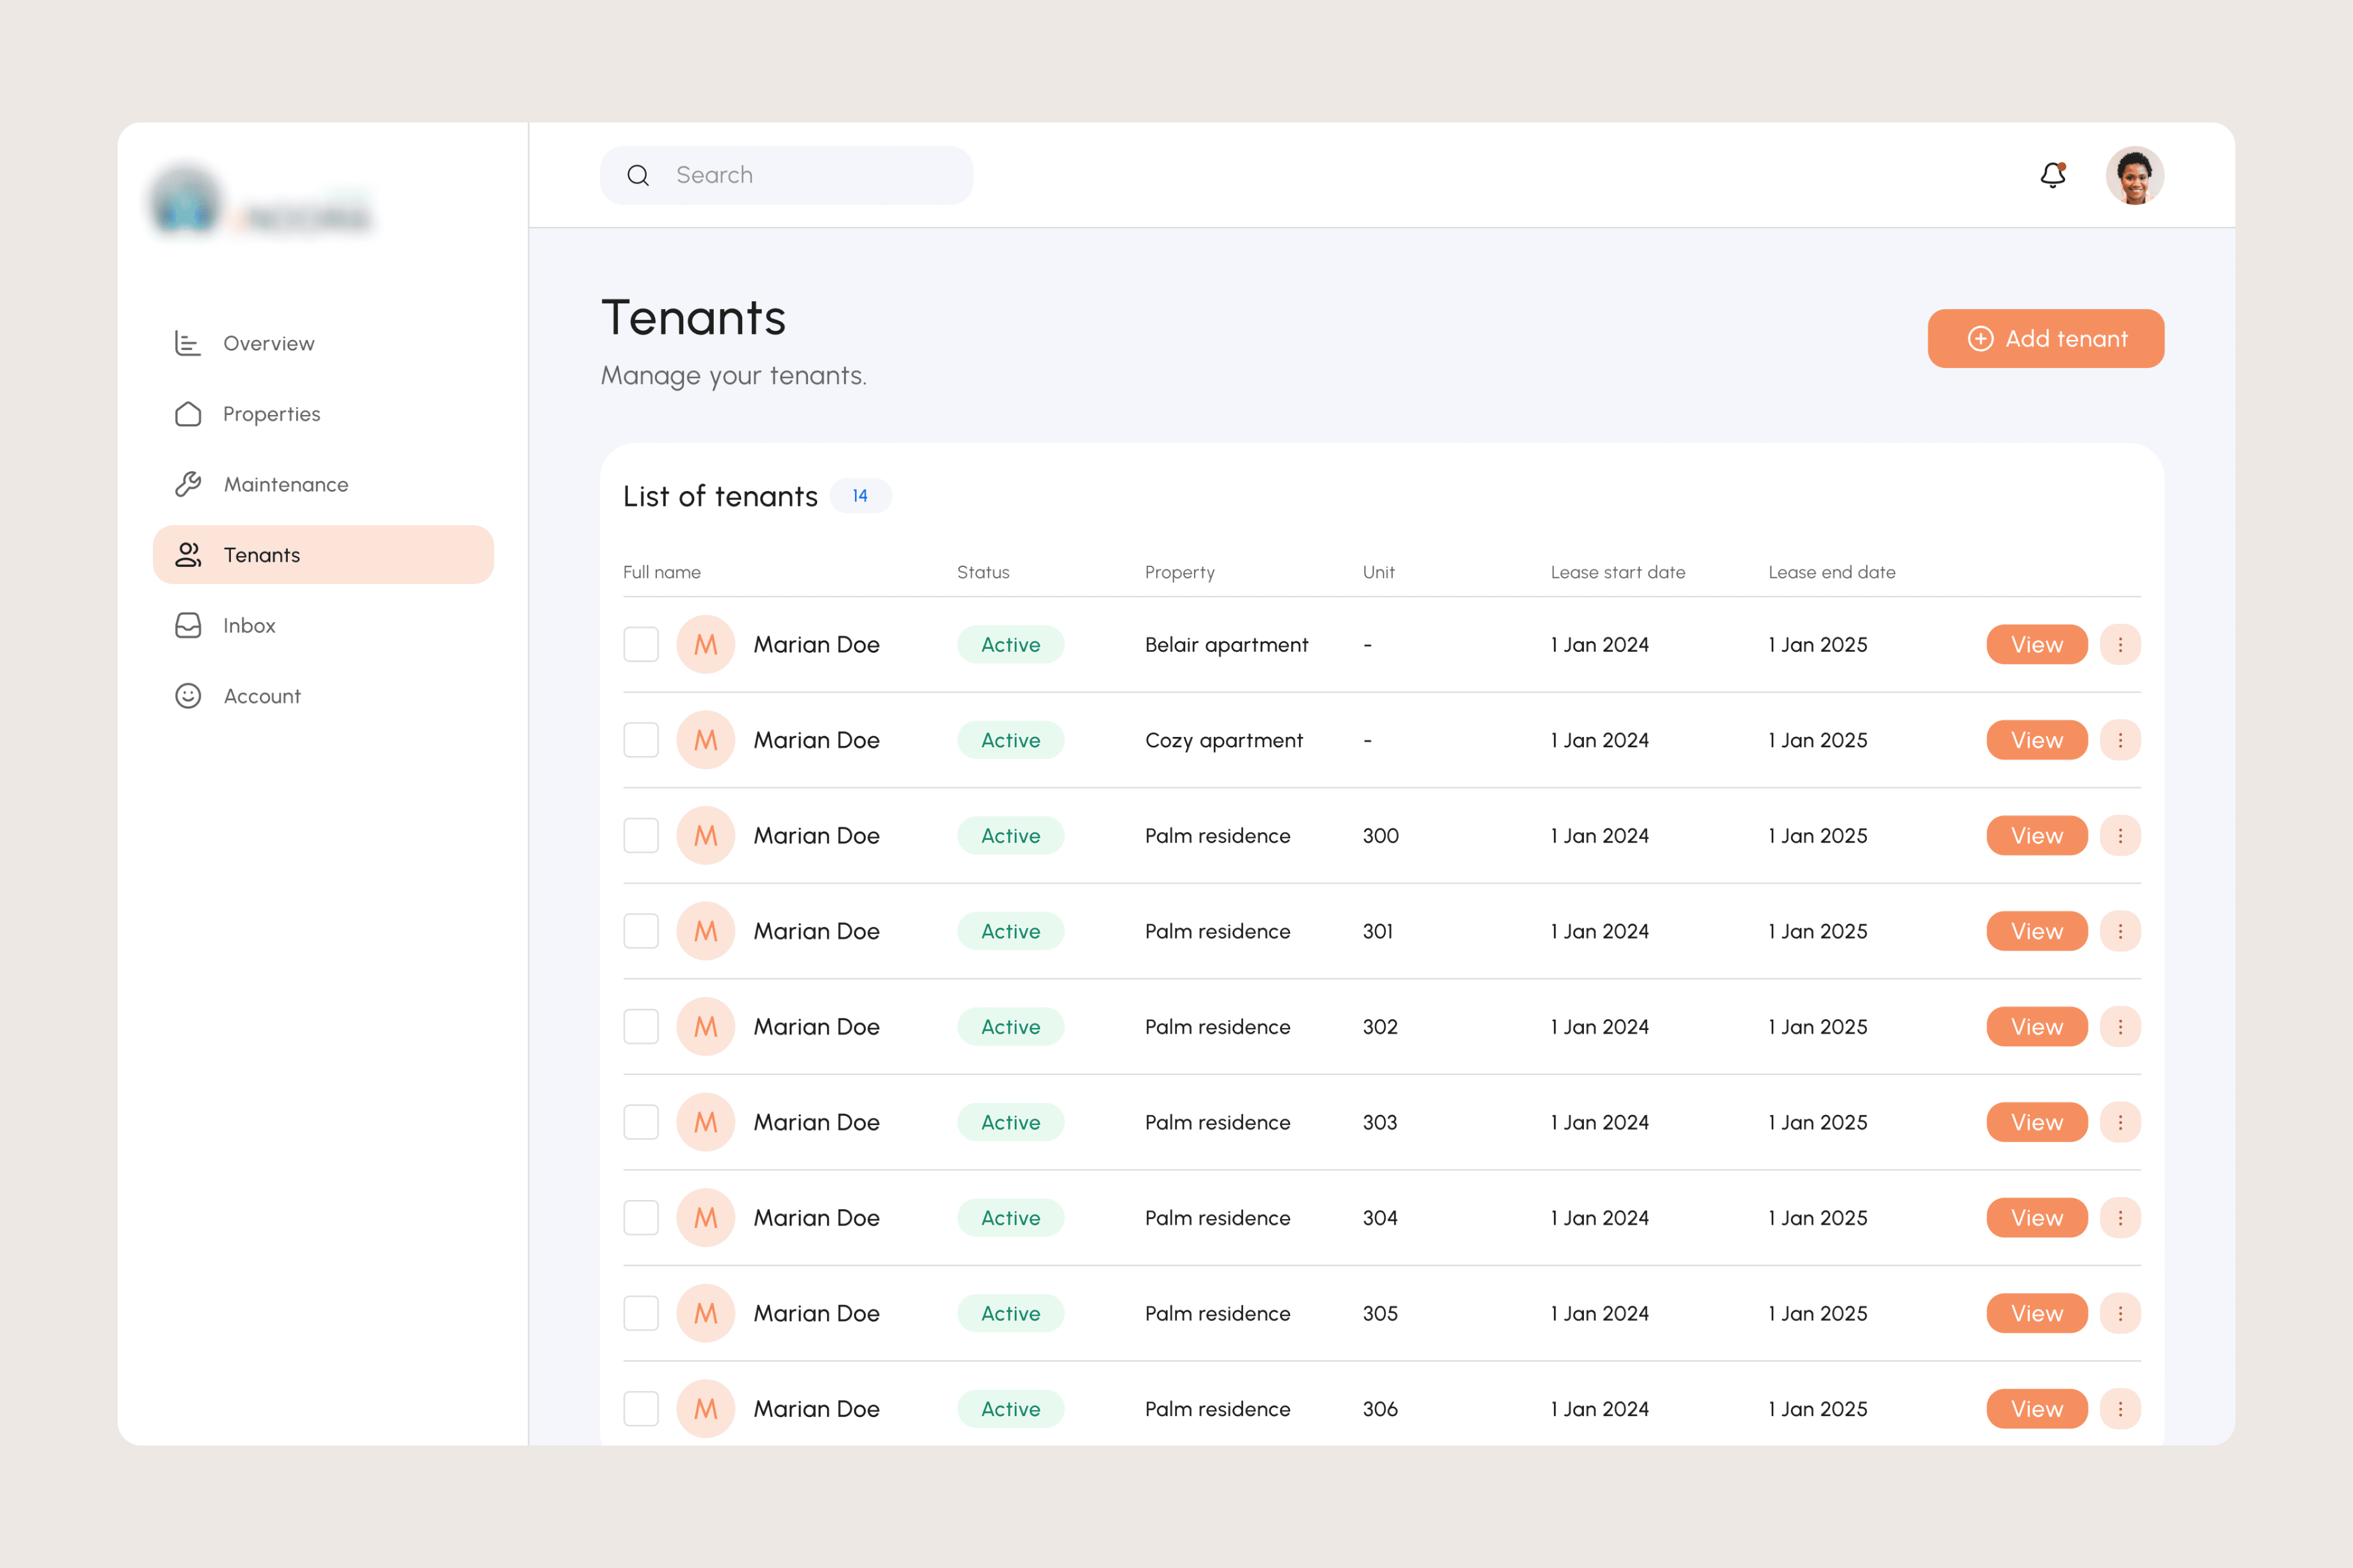Image resolution: width=2353 pixels, height=1568 pixels.
Task: Click the Maintenance wrench icon
Action: pyautogui.click(x=188, y=484)
